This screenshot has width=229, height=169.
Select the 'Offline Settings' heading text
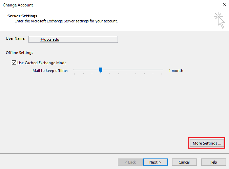pos(19,53)
